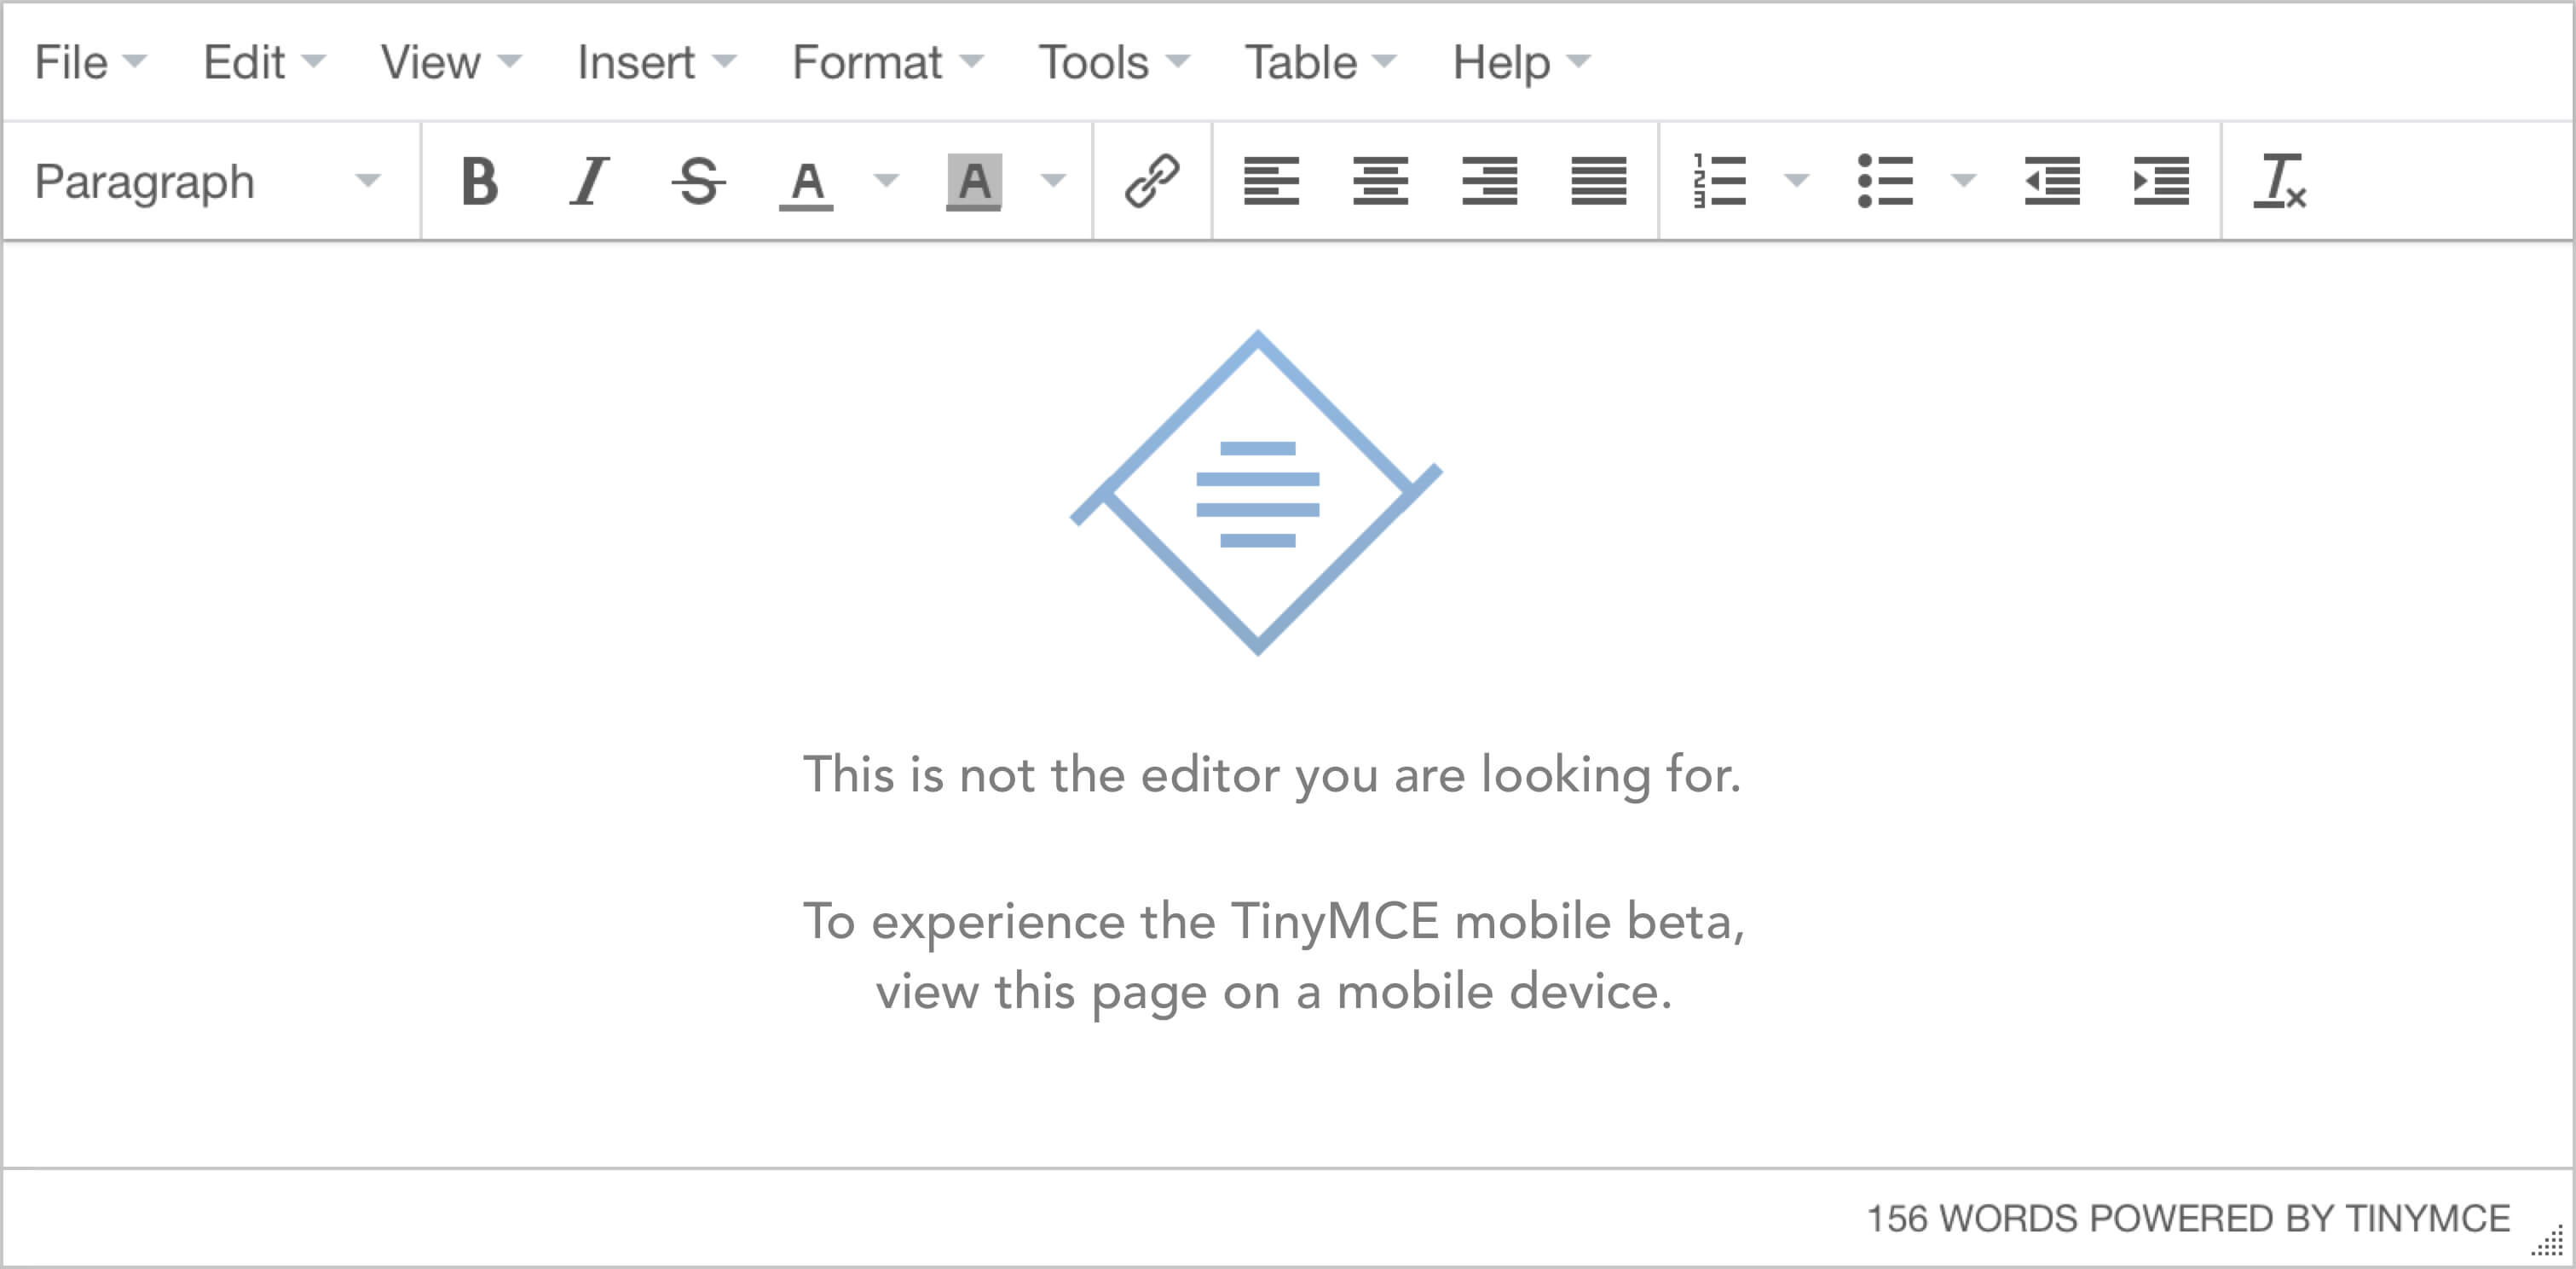Open the View menu
Screen dimensions: 2576x1269
451,63
